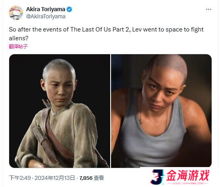The image size is (220, 187).
Task: Click the 金海游戏 watermark text
Action: (x=188, y=175)
